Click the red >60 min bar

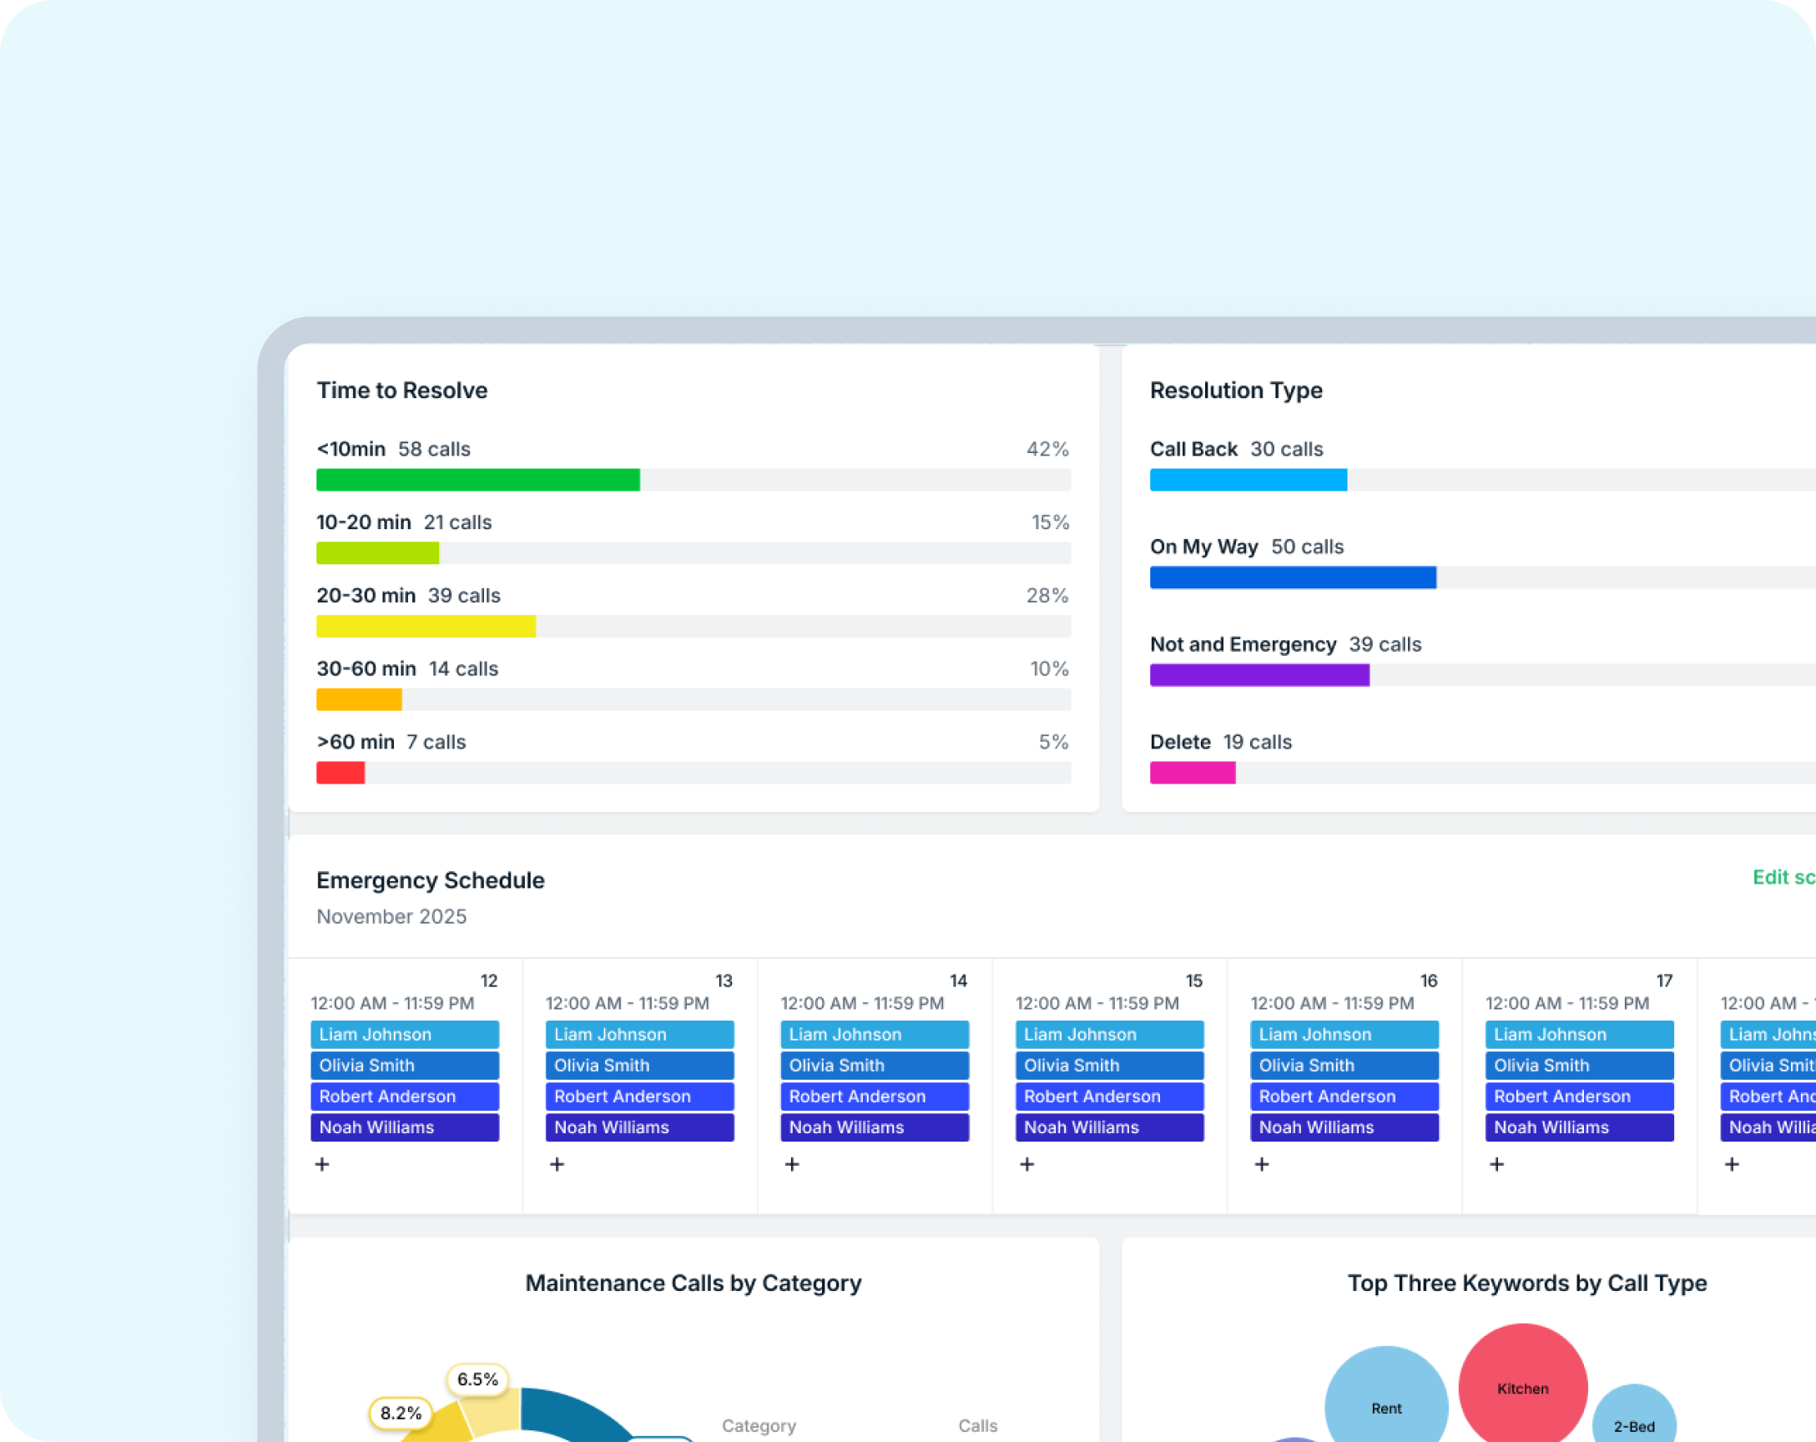coord(340,773)
